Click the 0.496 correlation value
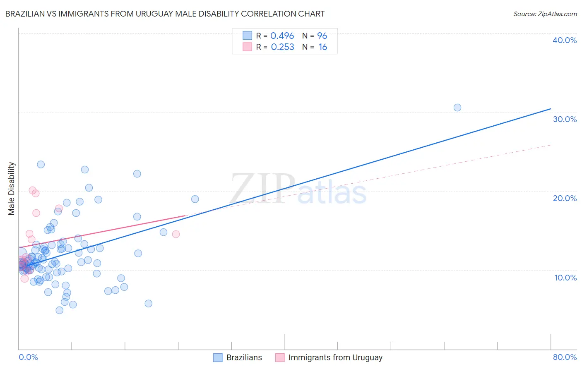 coord(282,36)
